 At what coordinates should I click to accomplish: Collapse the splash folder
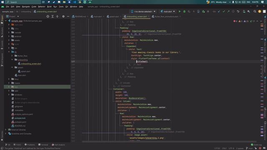point(12,67)
